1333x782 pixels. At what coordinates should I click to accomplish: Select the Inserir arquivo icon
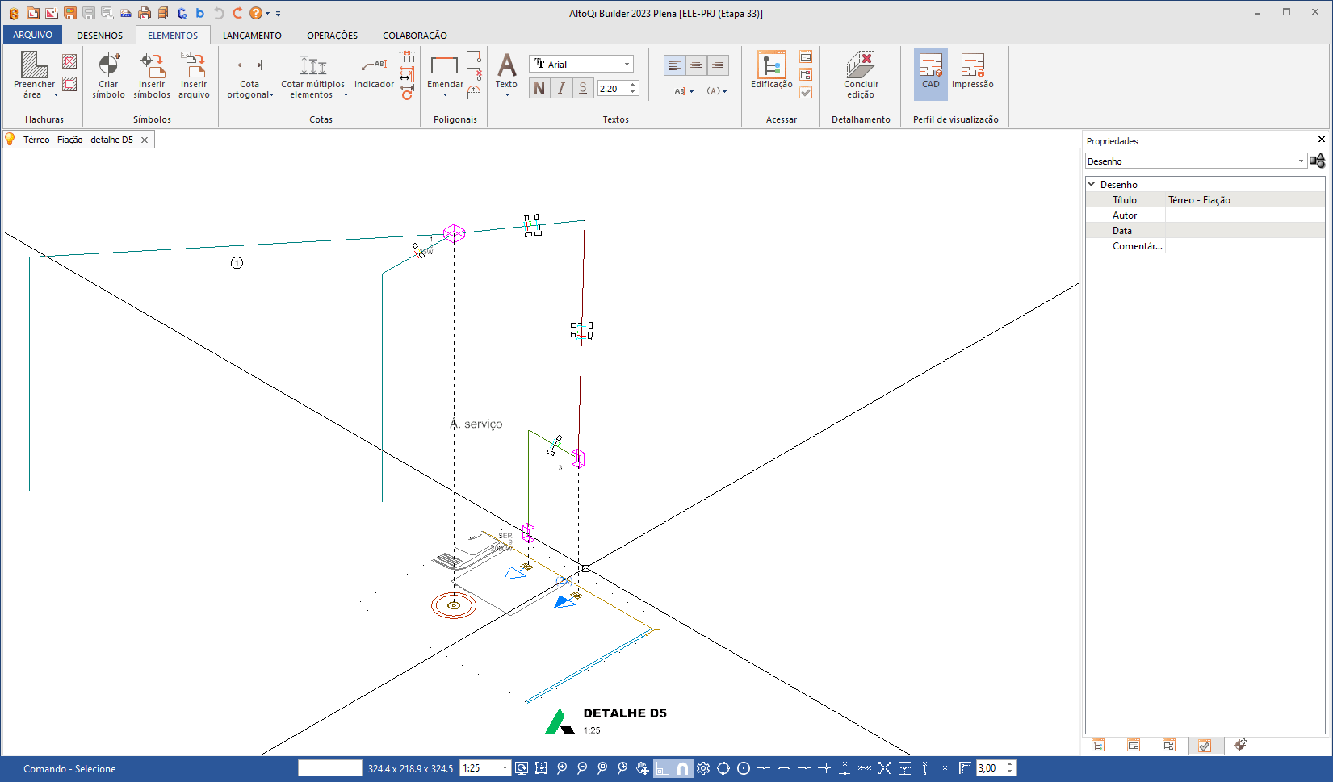[x=194, y=74]
